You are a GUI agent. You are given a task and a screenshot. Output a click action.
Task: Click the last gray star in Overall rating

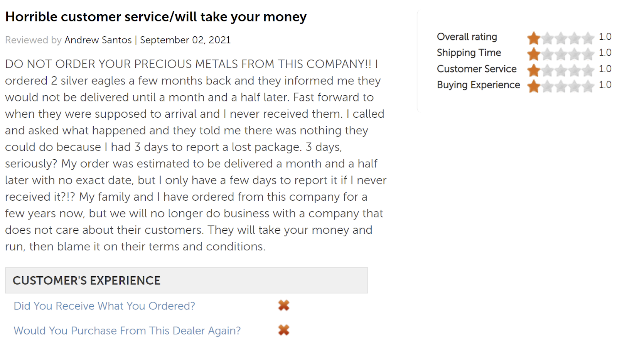click(x=588, y=38)
